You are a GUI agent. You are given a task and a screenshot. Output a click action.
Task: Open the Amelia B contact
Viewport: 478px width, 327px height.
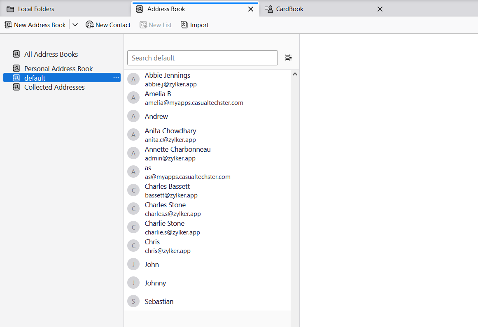click(207, 98)
